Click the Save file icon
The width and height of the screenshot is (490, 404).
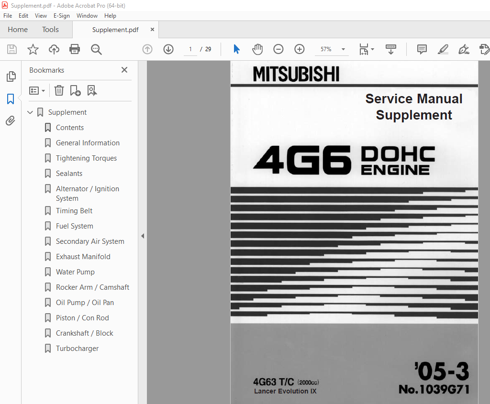[x=12, y=49]
